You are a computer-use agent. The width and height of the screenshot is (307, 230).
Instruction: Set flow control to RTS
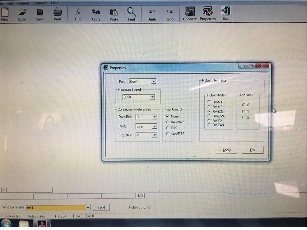click(168, 128)
